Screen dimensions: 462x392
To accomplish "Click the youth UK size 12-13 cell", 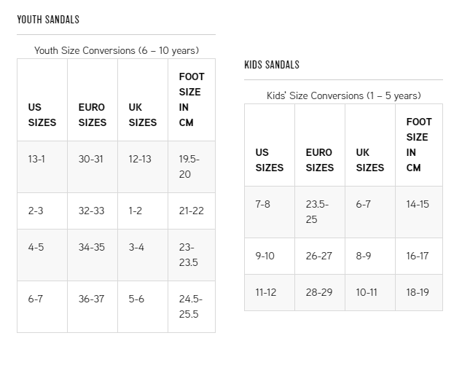I will pyautogui.click(x=143, y=167).
